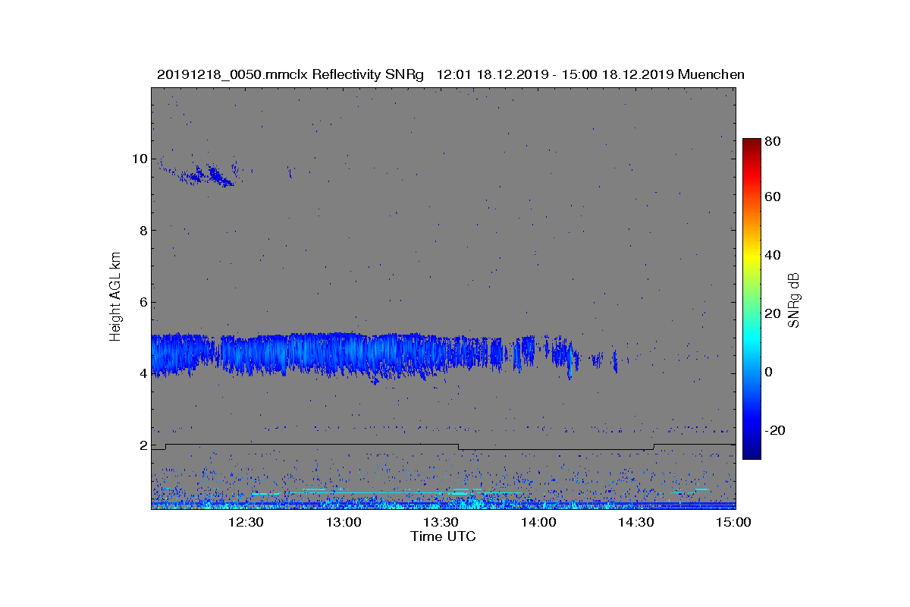Click the dark blue bottom of the colorbar
The height and width of the screenshot is (607, 910).
click(752, 452)
